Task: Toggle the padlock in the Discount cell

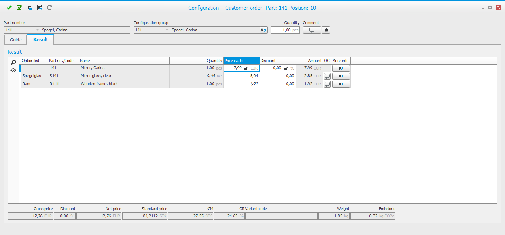Action: (x=286, y=68)
